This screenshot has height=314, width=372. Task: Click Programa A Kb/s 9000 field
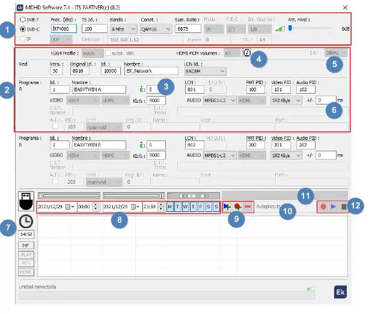tap(156, 100)
